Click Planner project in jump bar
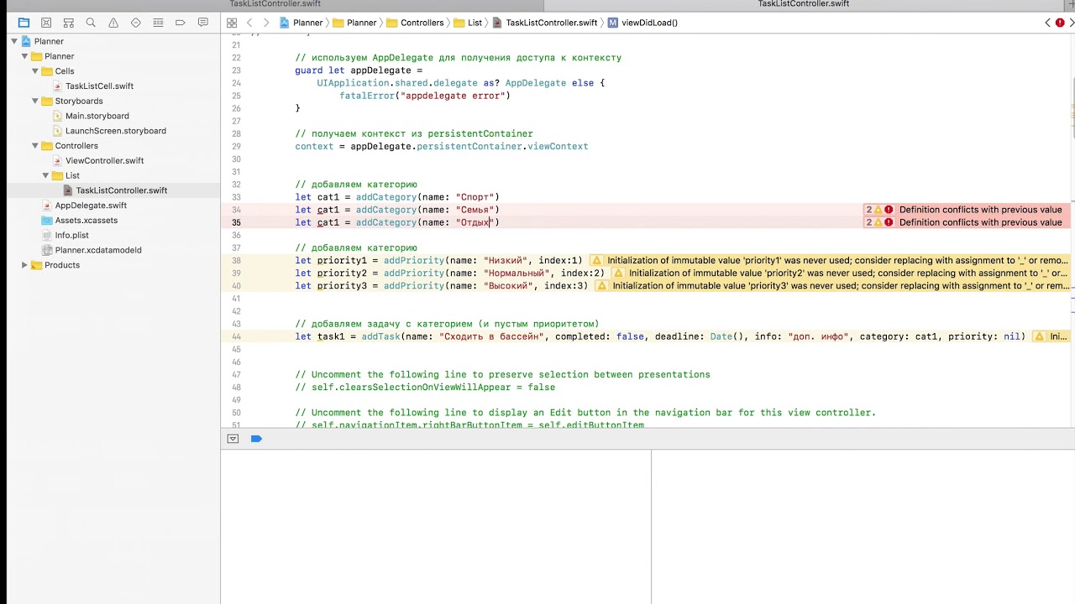The width and height of the screenshot is (1075, 604). coord(302,23)
